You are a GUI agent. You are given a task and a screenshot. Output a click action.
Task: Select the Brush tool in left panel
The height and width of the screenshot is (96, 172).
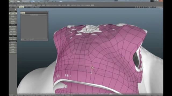click(x=13, y=23)
